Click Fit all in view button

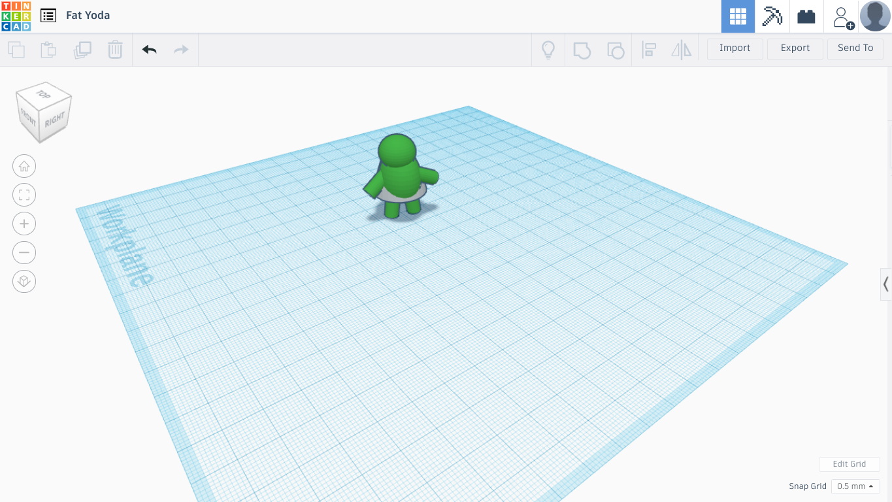(x=24, y=195)
